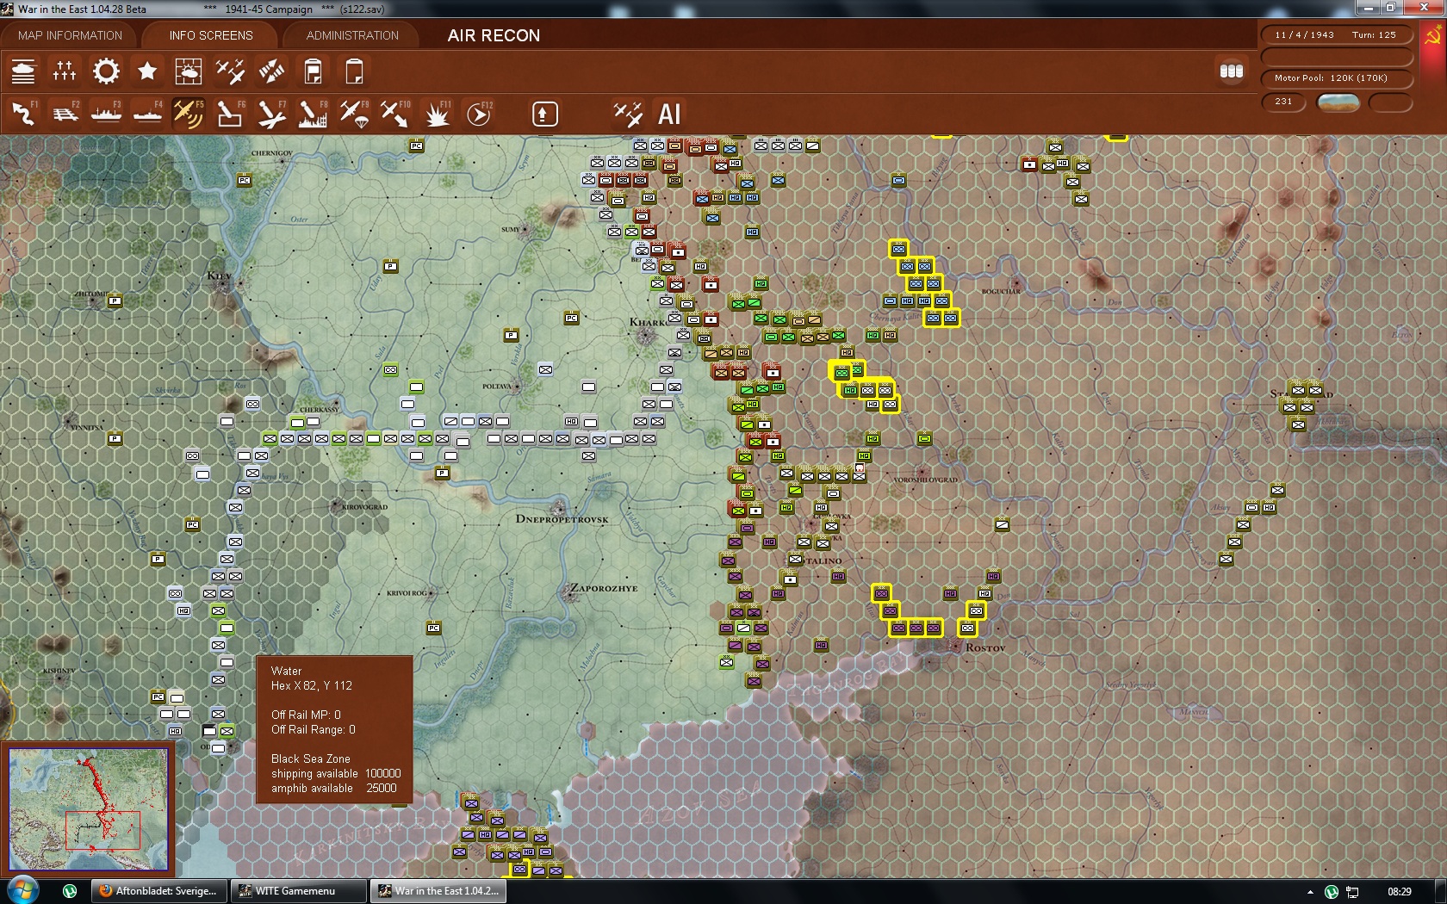Toggle Air Recon mode (F5)
The height and width of the screenshot is (904, 1447).
189,114
